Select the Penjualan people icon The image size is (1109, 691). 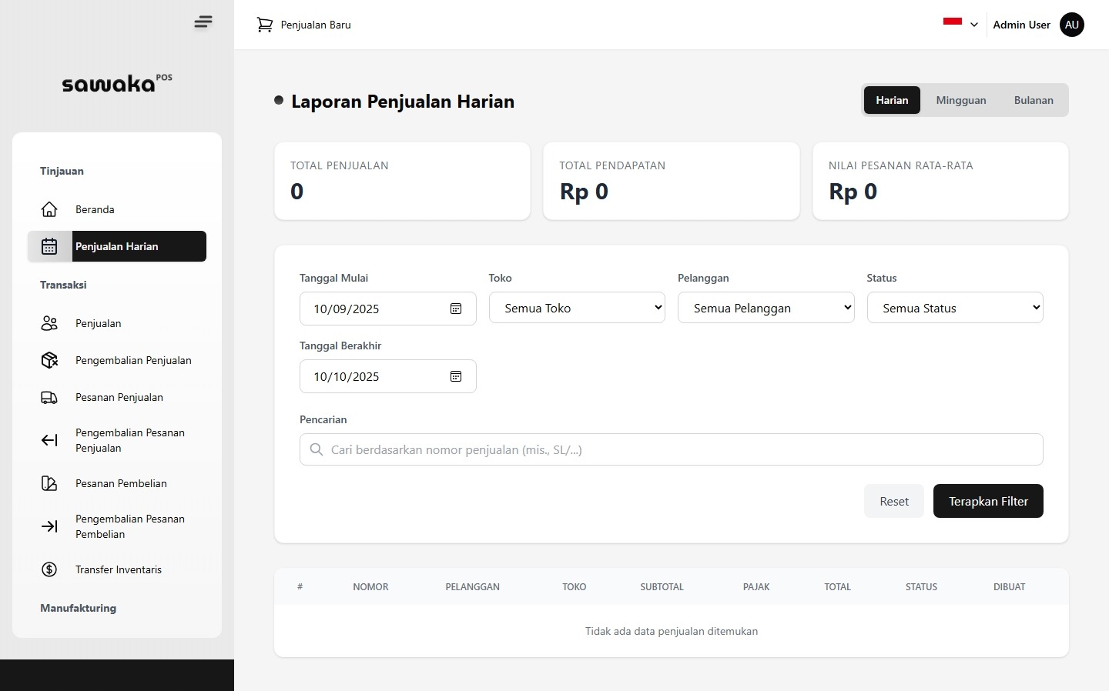(x=49, y=323)
